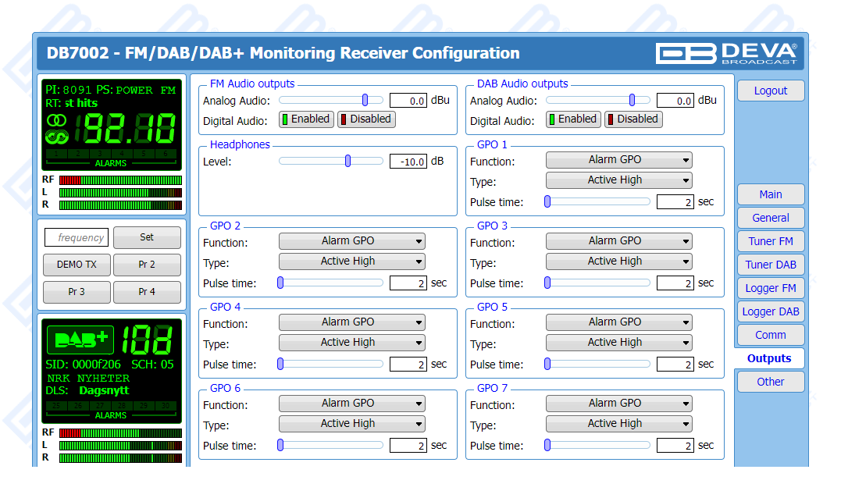This screenshot has height=498, width=841.
Task: Click the FM alarms indicator strip
Action: click(111, 155)
